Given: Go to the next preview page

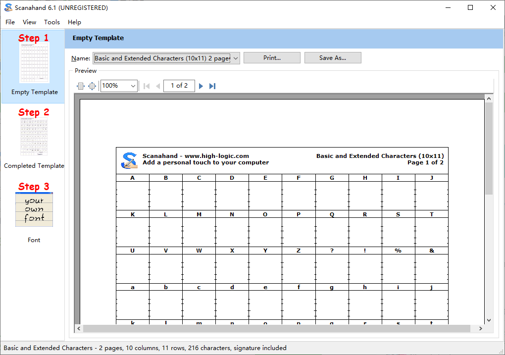Looking at the screenshot, I should [201, 86].
